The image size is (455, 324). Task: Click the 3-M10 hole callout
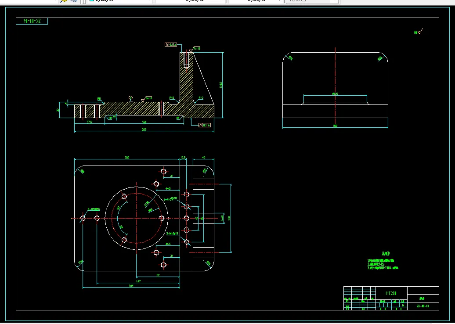(x=172, y=234)
